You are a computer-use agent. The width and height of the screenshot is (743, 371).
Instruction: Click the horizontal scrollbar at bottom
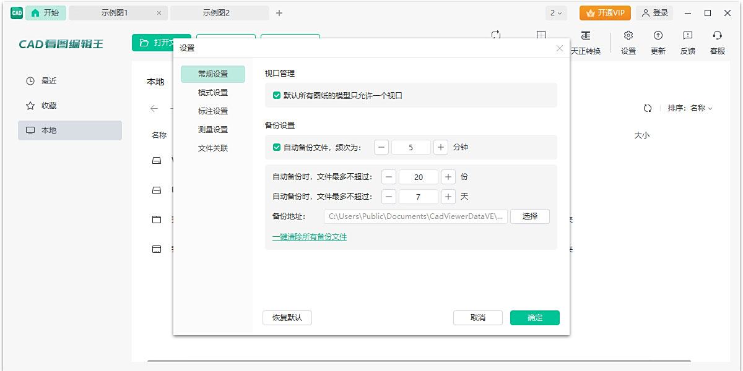point(419,360)
